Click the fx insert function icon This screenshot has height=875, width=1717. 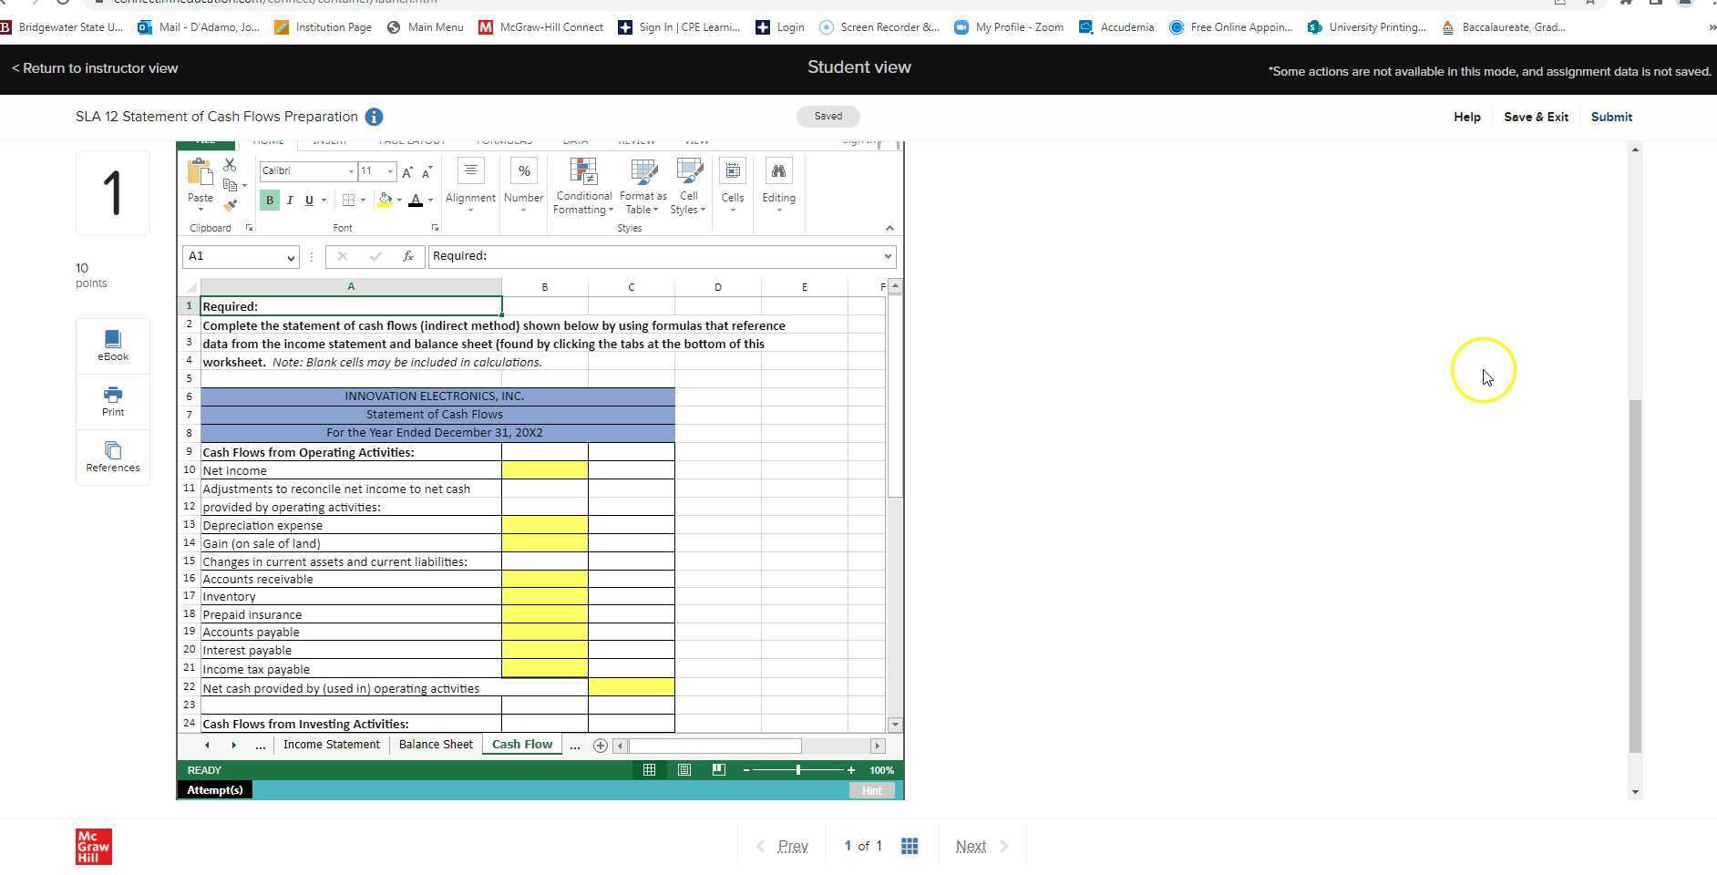pos(408,256)
